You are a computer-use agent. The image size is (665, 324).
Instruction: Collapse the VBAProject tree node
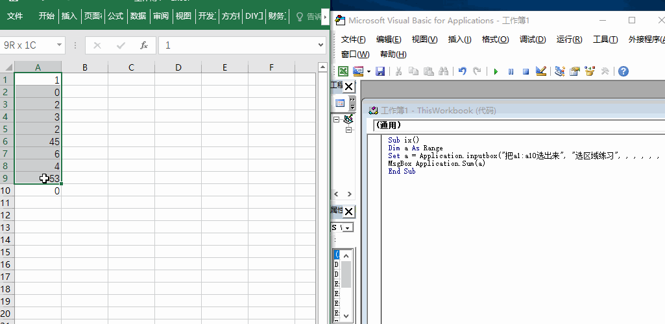point(337,119)
